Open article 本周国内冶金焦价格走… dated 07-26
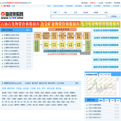This screenshot has height=121, width=121. point(12,35)
